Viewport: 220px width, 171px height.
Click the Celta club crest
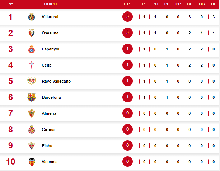(x=32, y=65)
